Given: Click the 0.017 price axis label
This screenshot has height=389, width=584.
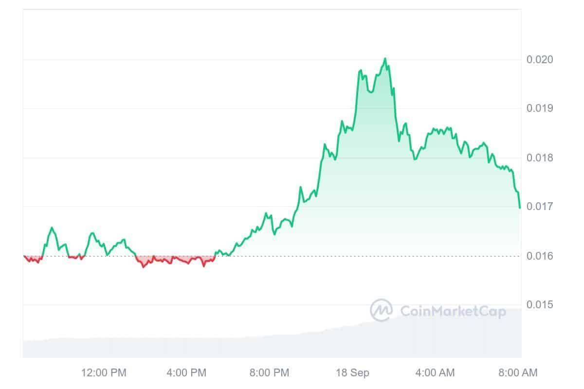Looking at the screenshot, I should (540, 206).
